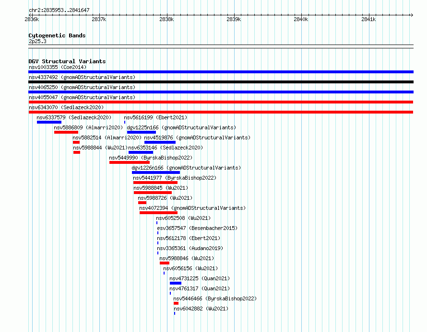Click nsv5886809 (Almarri2020) label
Image resolution: width=427 pixels, height=332 pixels.
click(88, 127)
